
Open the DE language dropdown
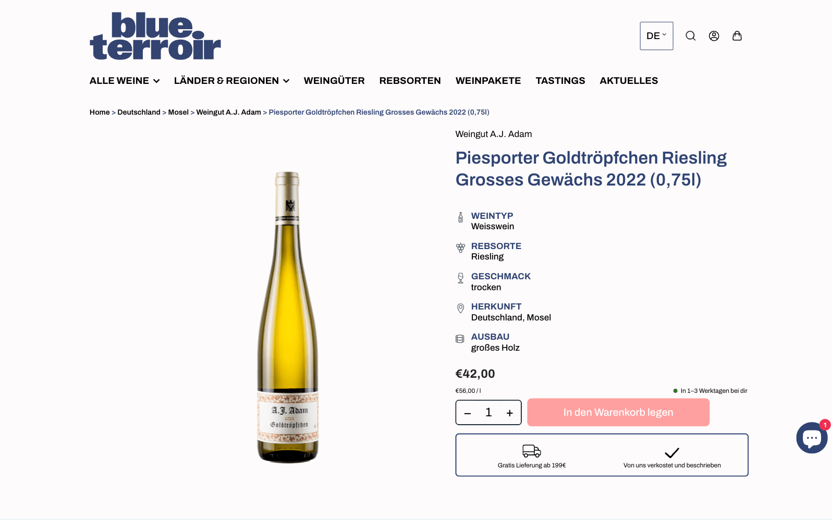coord(656,36)
